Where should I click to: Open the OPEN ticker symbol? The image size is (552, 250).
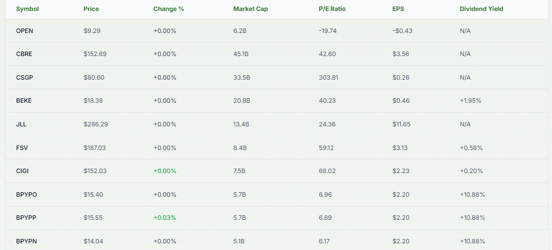pos(25,31)
